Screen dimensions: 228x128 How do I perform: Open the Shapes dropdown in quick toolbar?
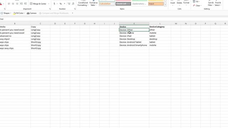click(6, 13)
